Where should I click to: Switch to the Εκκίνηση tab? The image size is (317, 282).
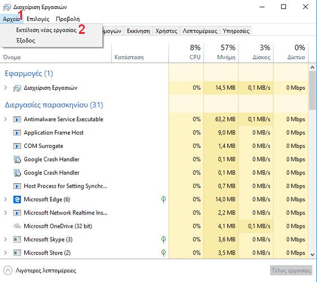point(138,31)
